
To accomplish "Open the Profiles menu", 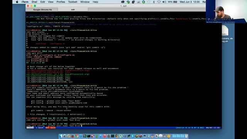I will 61,2.
